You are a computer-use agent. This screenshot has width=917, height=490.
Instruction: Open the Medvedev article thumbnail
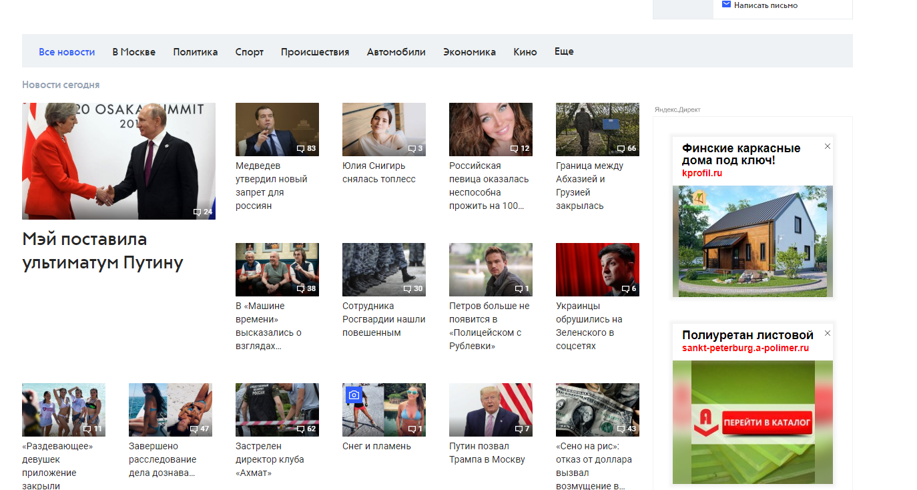click(x=277, y=130)
